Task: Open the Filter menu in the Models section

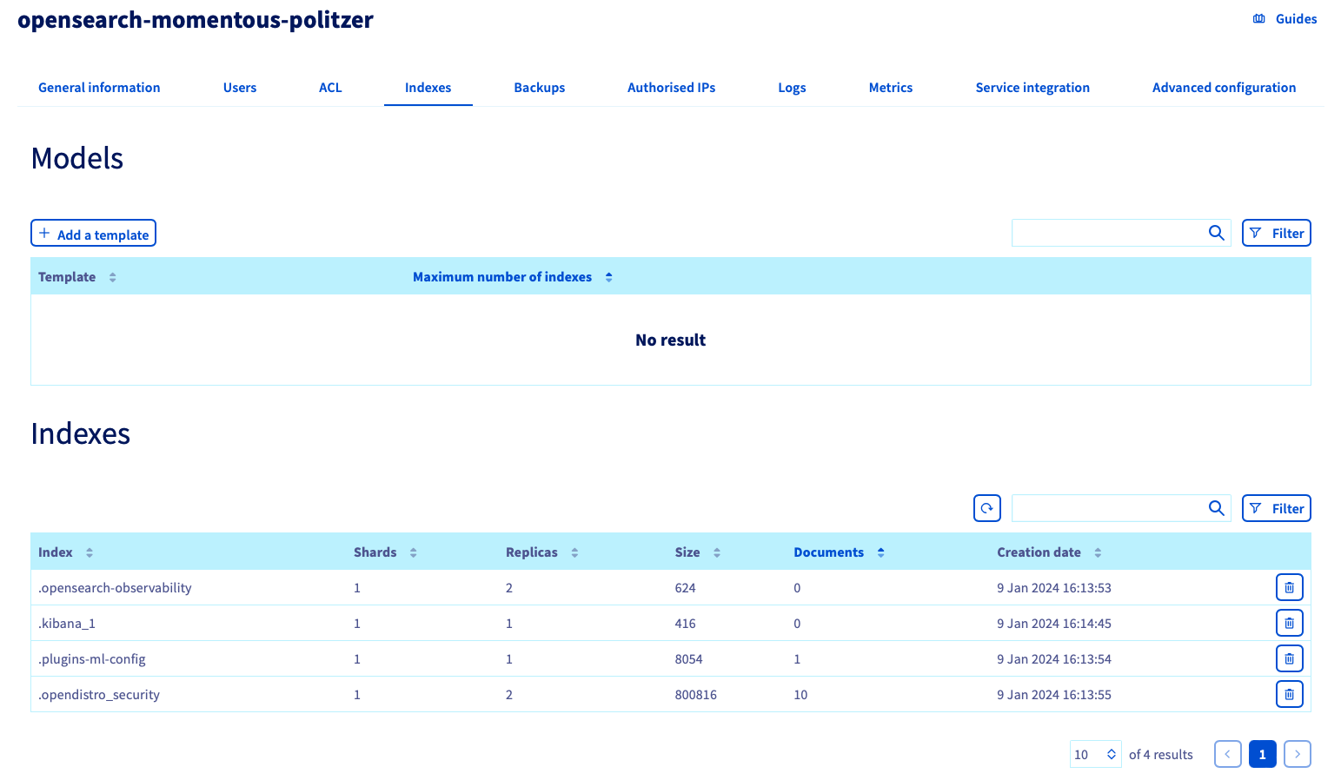Action: 1276,233
